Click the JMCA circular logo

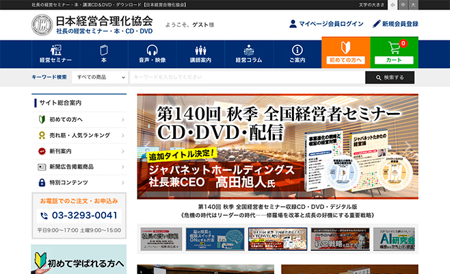coord(42,25)
